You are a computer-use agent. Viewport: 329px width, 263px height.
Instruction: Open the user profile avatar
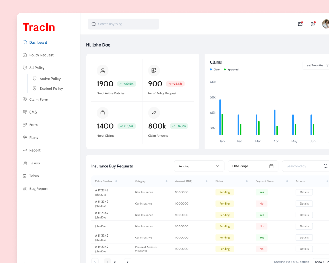point(325,24)
